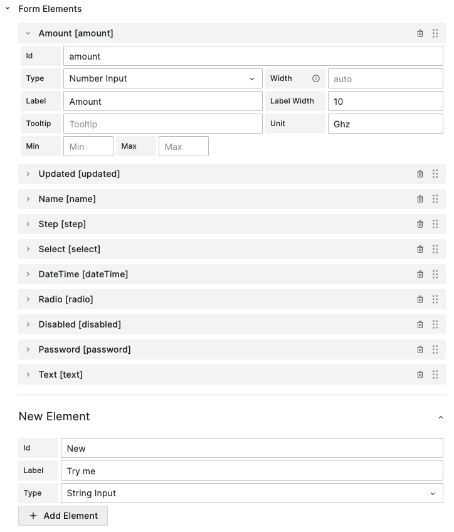Expand the Step form element

(28, 224)
